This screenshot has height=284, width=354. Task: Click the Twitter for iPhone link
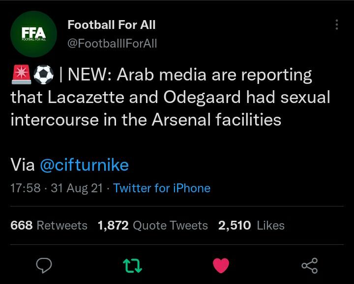coord(162,188)
